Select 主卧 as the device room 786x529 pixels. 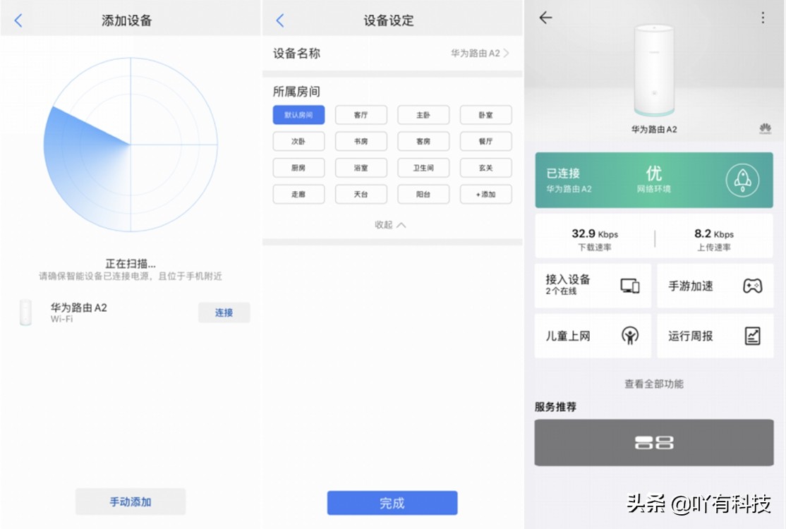(423, 114)
